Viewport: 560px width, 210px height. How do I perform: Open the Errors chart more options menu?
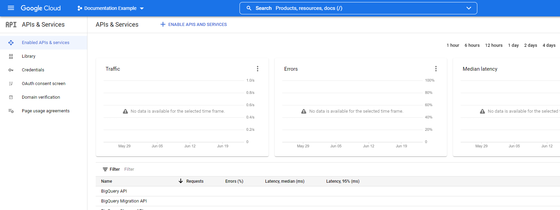pos(436,69)
